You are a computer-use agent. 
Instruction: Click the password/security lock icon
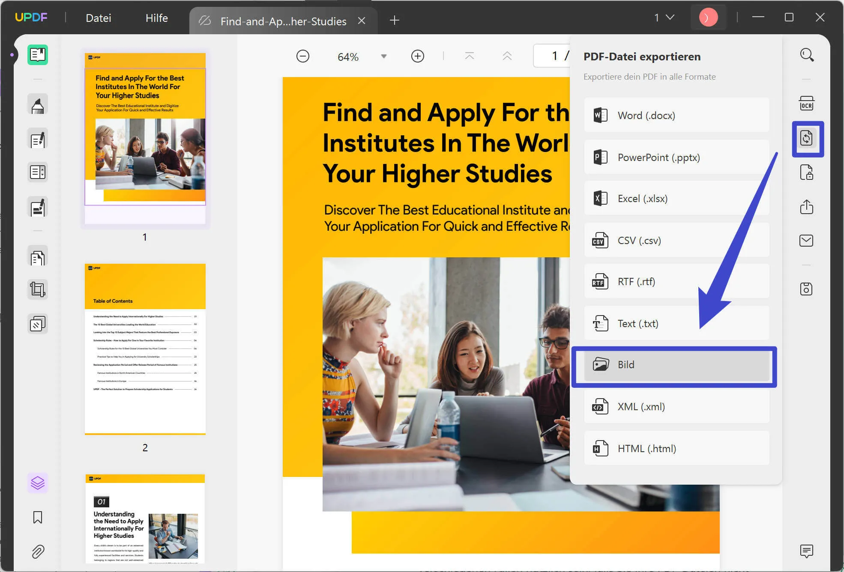click(807, 173)
